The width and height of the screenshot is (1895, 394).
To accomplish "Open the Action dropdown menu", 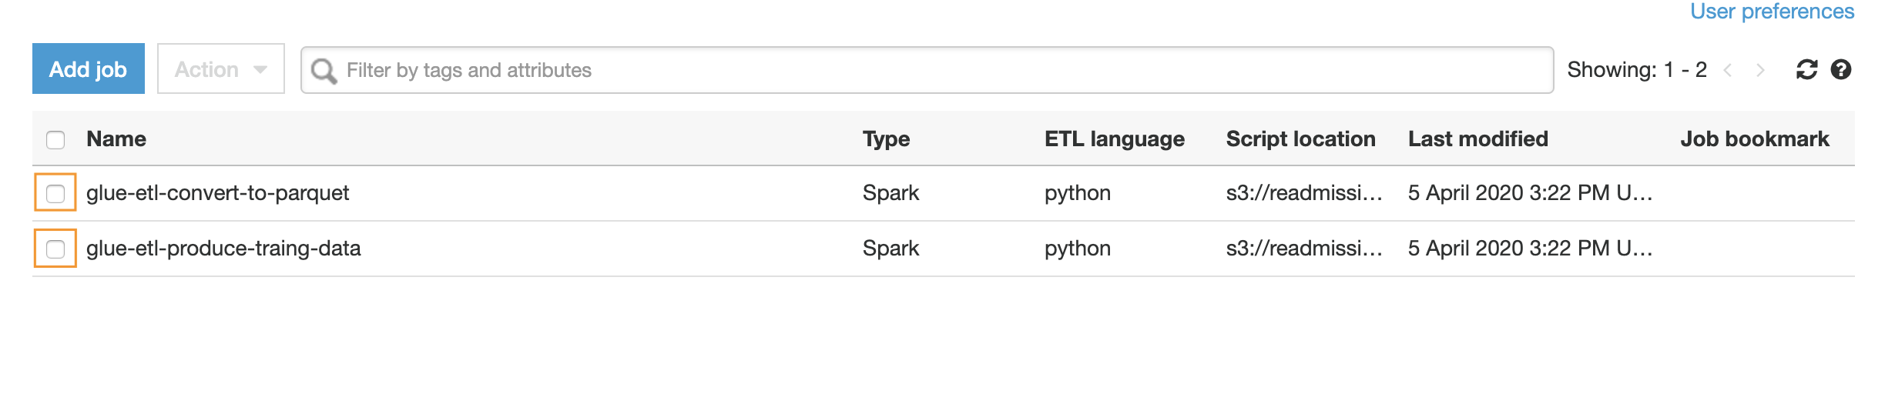I will click(x=221, y=69).
